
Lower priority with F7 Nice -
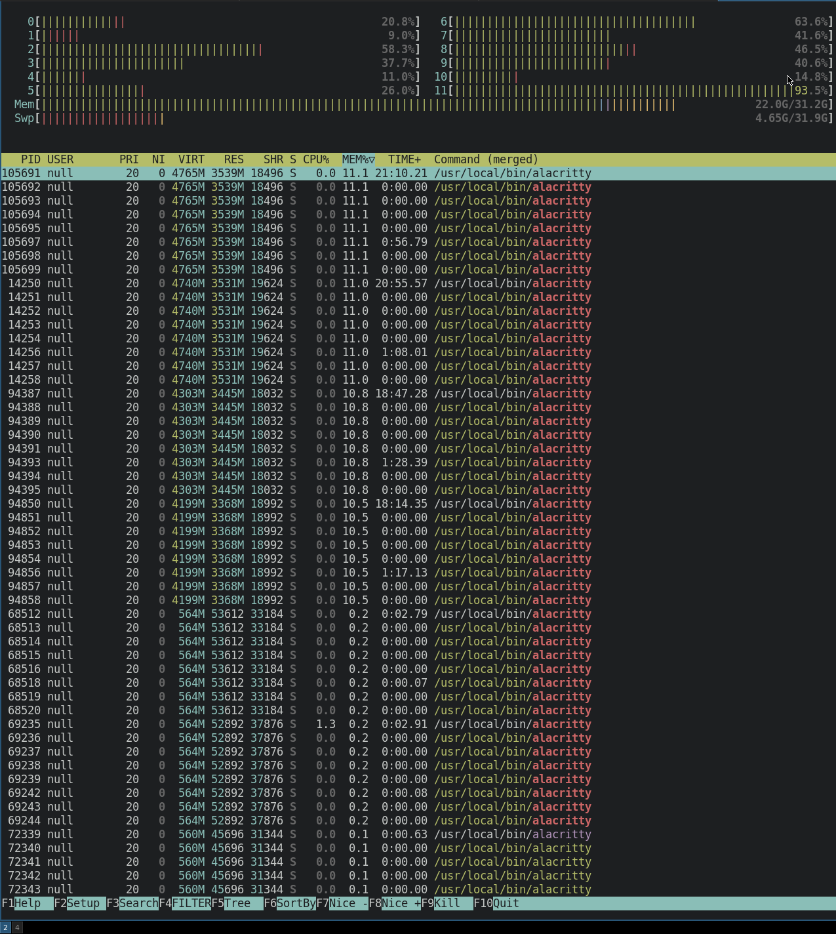(x=338, y=903)
